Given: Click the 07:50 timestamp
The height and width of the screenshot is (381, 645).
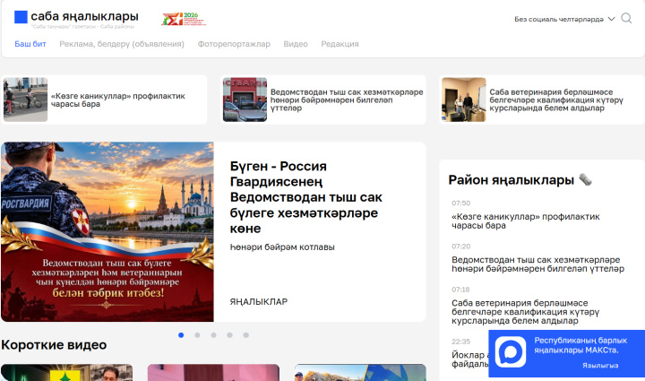Looking at the screenshot, I should tap(460, 203).
